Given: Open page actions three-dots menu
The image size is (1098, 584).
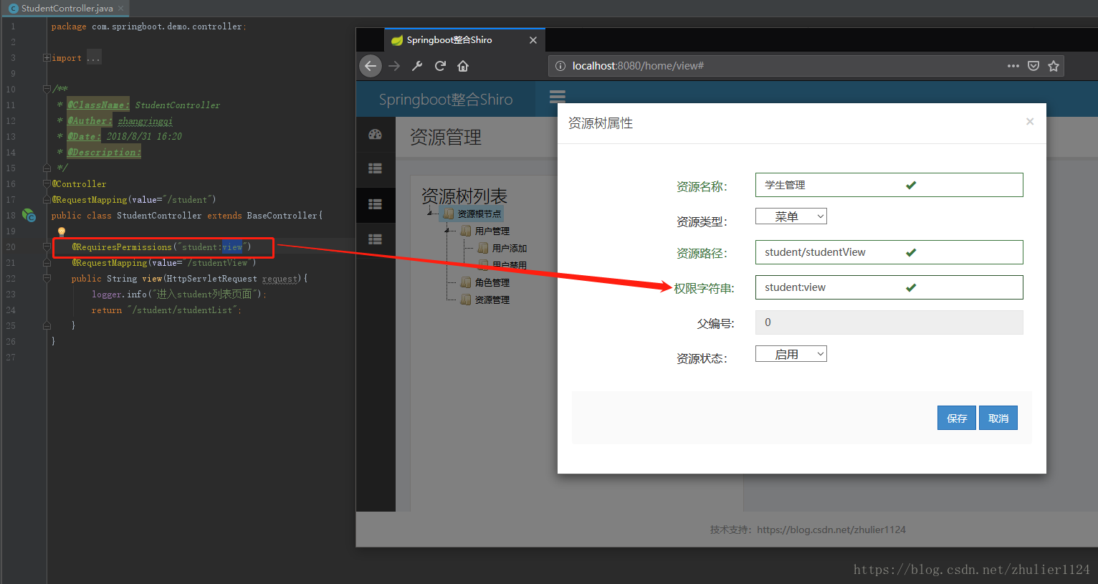Looking at the screenshot, I should (x=1013, y=66).
